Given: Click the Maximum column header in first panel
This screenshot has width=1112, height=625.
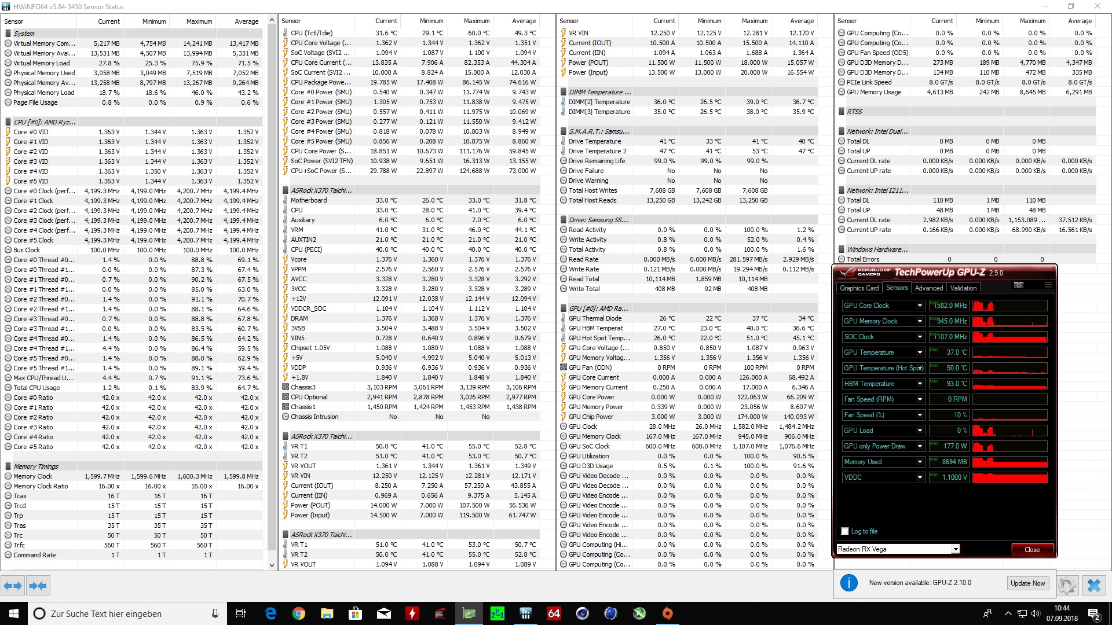Looking at the screenshot, I should coord(199,21).
